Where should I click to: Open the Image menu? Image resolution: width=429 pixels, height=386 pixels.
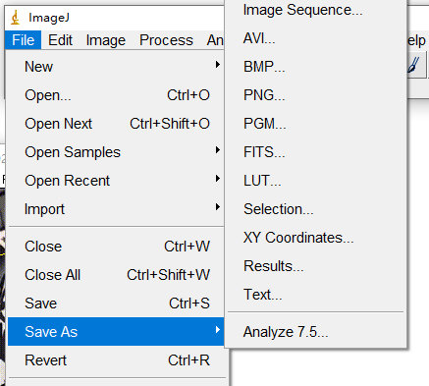coord(106,40)
